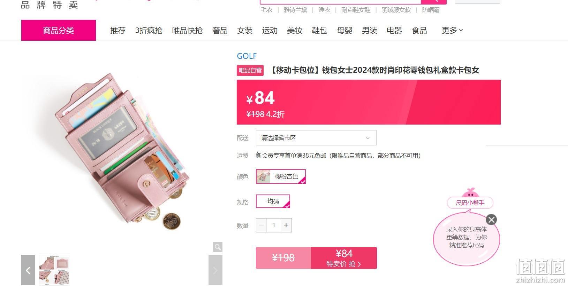
Task: Open the GOLF brand link
Action: pyautogui.click(x=247, y=56)
